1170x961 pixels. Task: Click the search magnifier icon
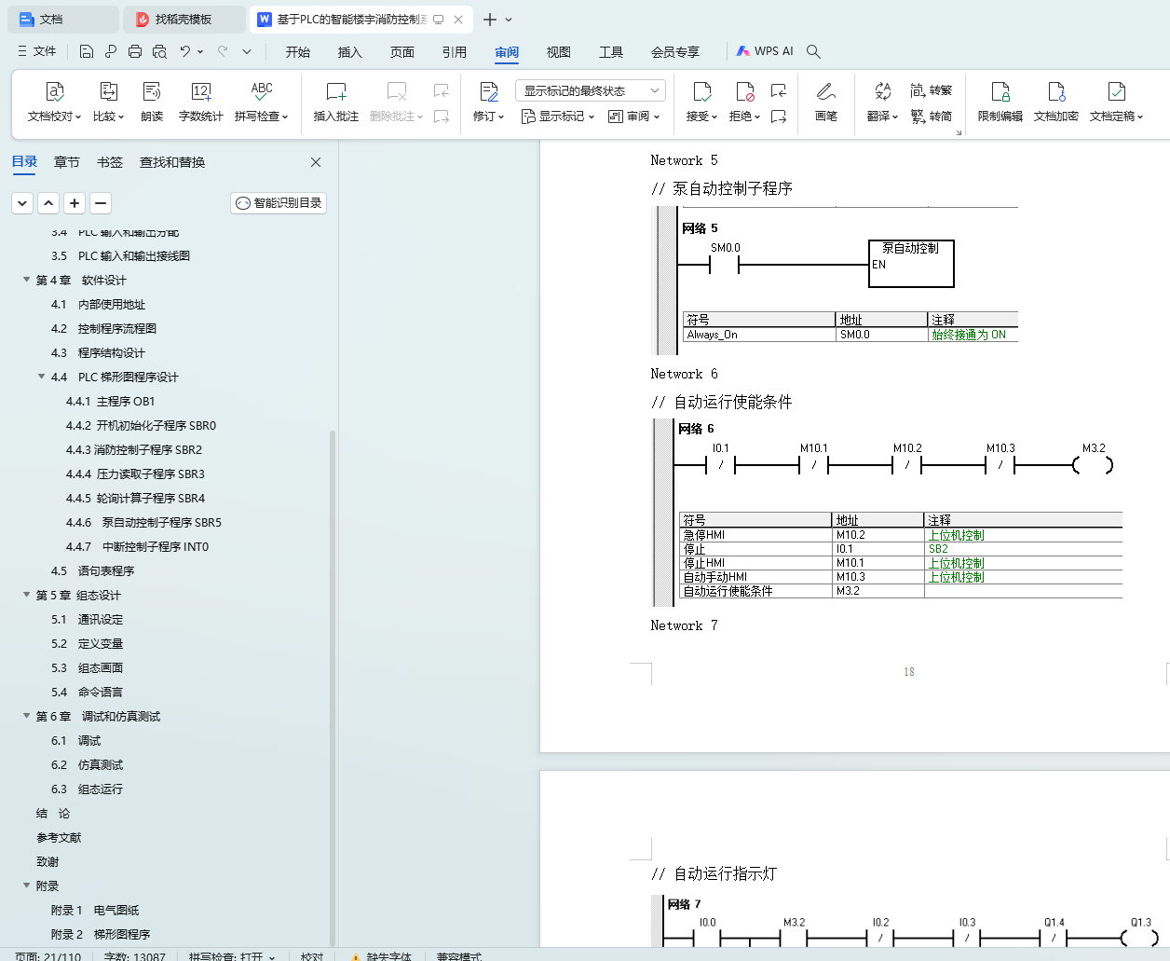(813, 51)
